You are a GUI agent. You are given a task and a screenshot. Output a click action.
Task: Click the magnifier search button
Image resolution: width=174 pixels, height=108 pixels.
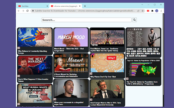click(135, 20)
